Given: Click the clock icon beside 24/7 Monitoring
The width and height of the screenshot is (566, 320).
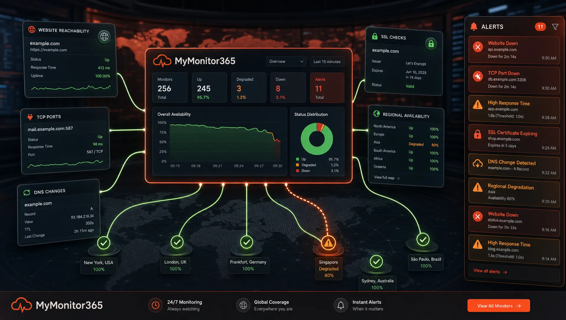Looking at the screenshot, I should click(x=155, y=305).
